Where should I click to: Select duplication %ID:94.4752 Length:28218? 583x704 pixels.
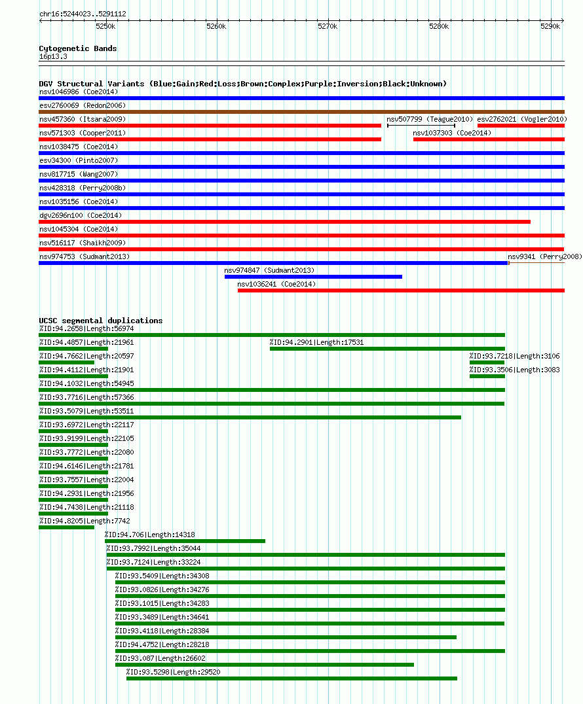(162, 644)
